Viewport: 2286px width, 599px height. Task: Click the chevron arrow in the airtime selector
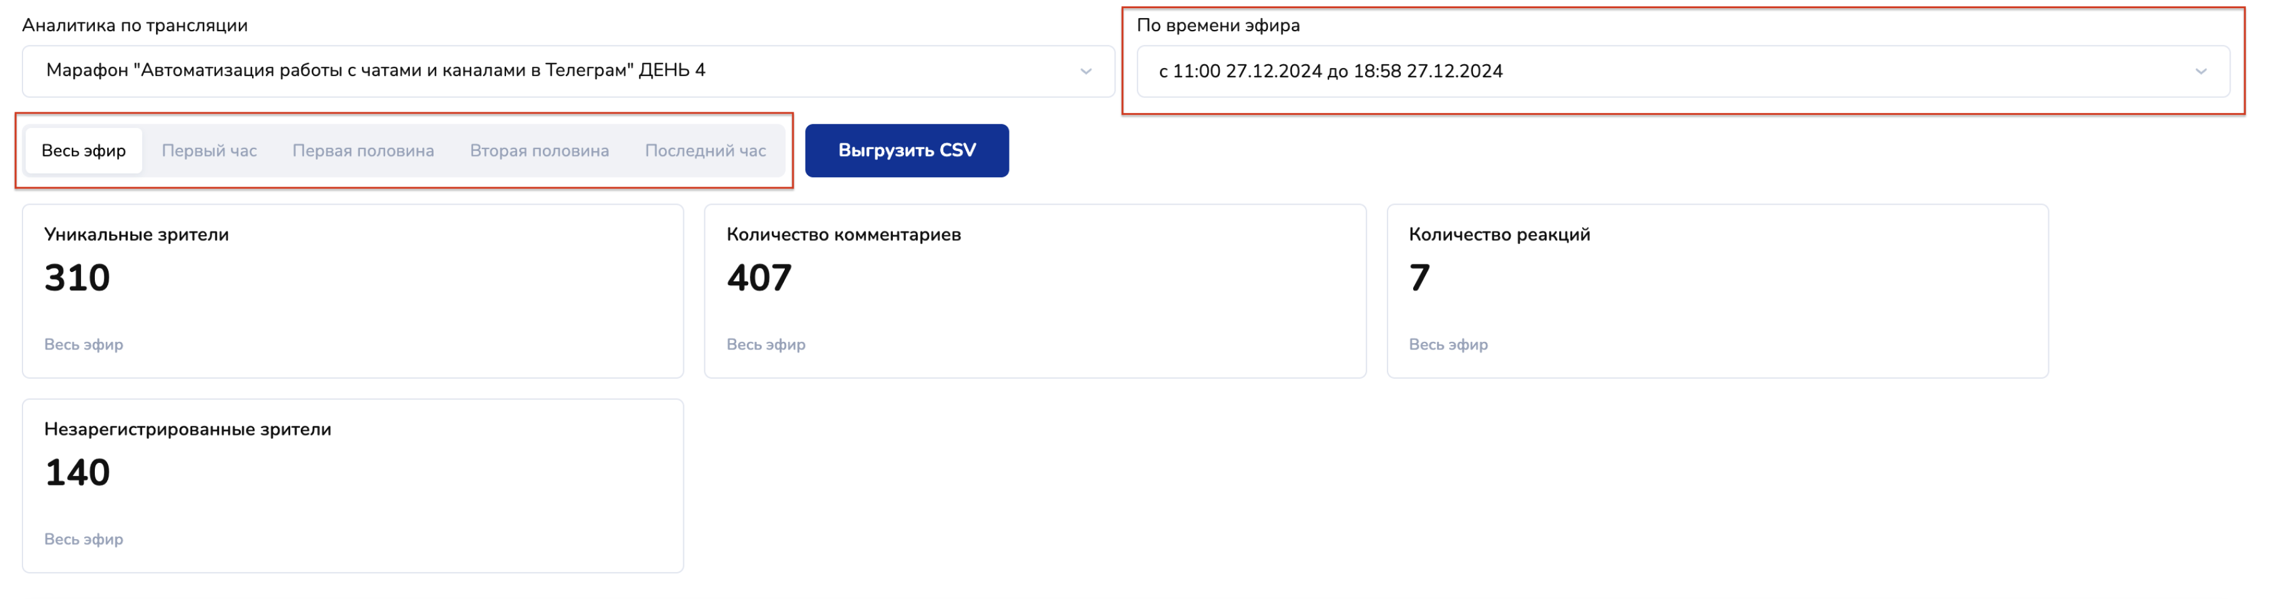tap(2200, 71)
